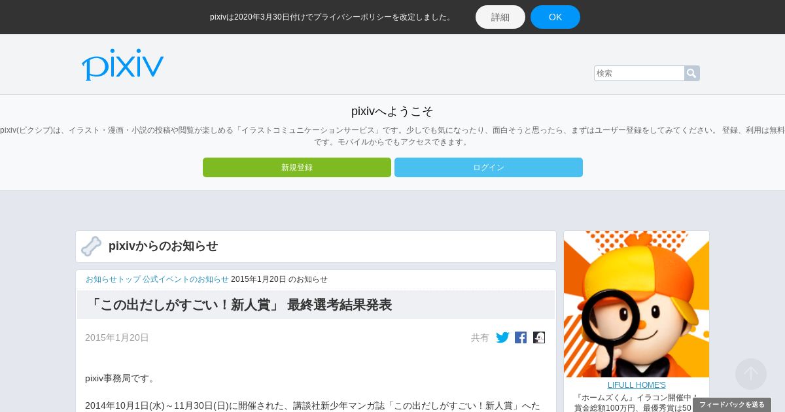Open the LIFULL HOME'S ad link
This screenshot has height=412, width=785.
637,385
